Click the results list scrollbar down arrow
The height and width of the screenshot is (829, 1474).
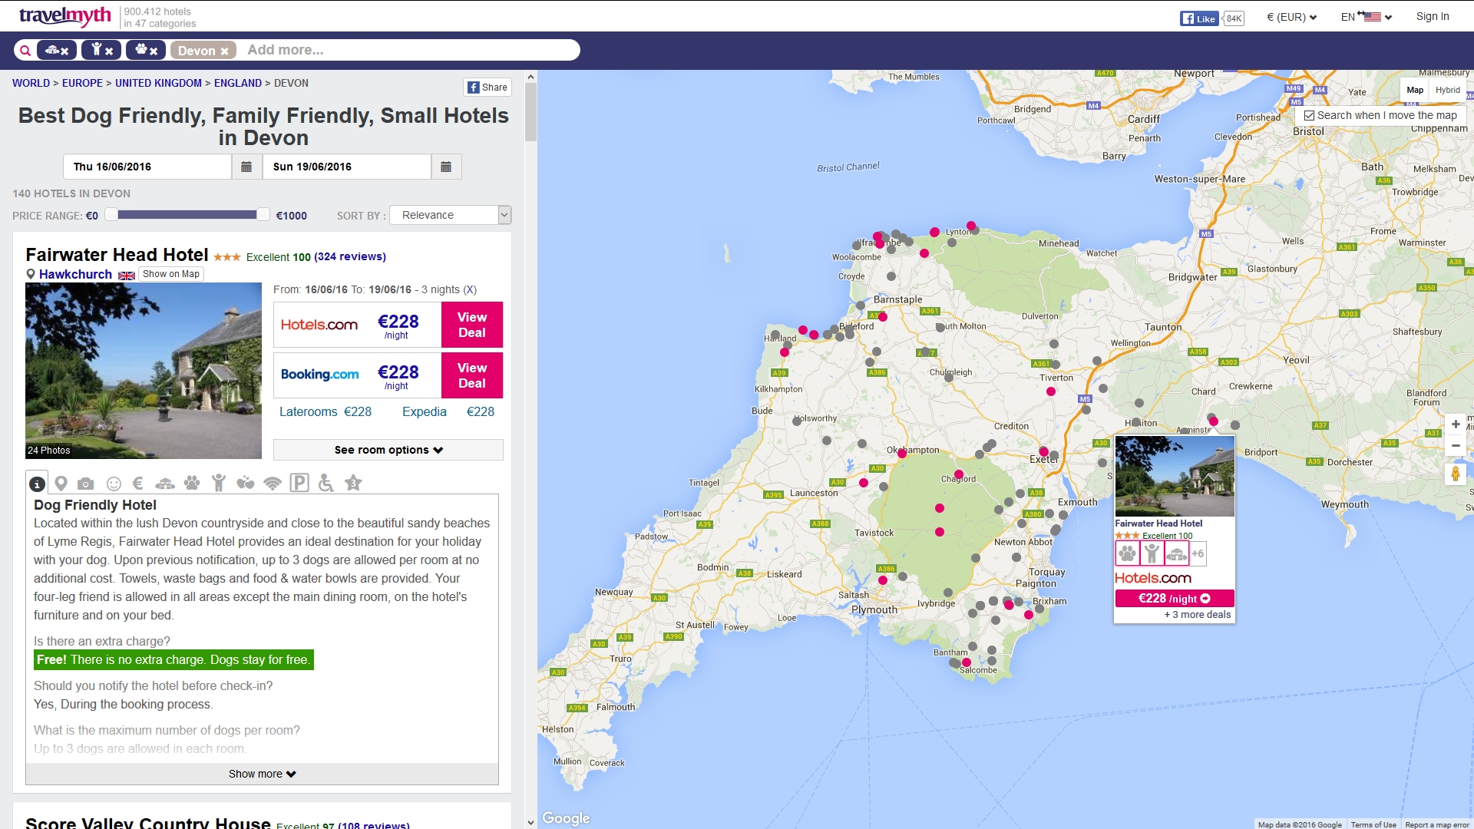point(530,822)
